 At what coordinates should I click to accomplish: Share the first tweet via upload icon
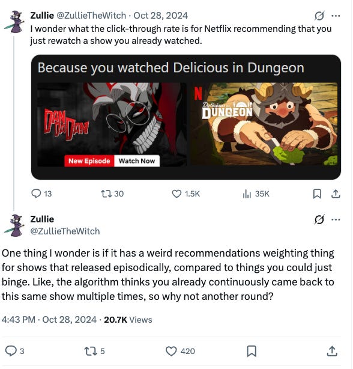pos(336,194)
